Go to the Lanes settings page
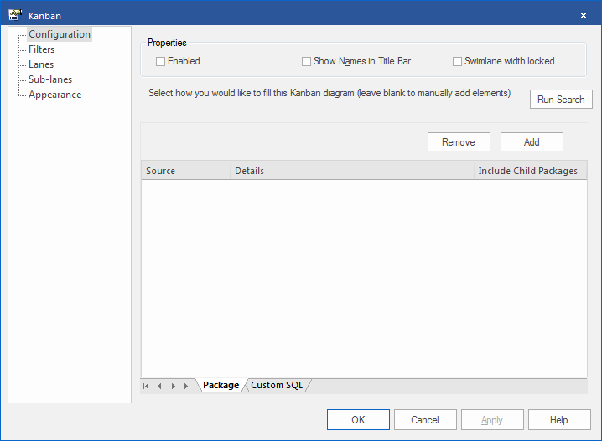602x441 pixels. [41, 64]
